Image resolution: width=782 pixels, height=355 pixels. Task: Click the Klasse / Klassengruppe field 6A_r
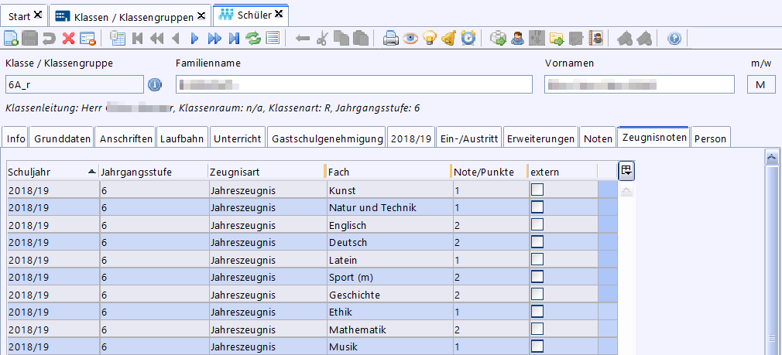74,84
